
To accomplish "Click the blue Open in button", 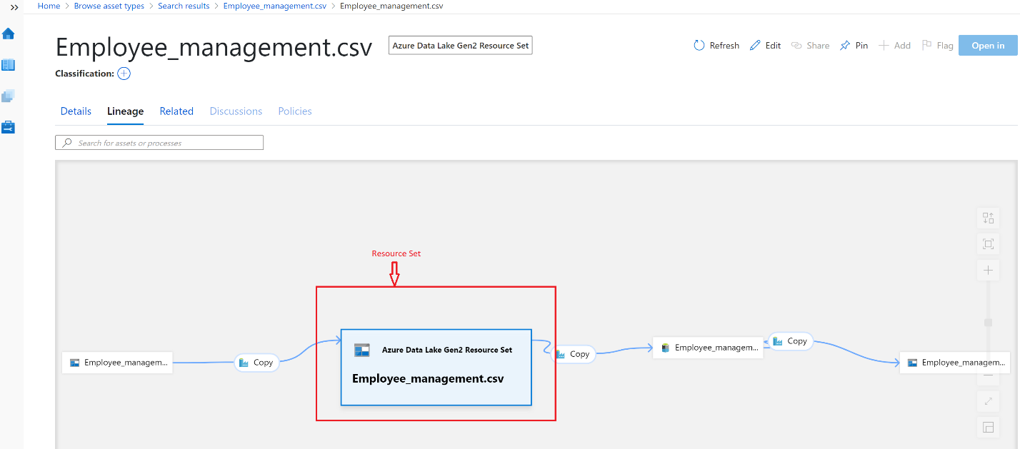I will click(x=988, y=46).
